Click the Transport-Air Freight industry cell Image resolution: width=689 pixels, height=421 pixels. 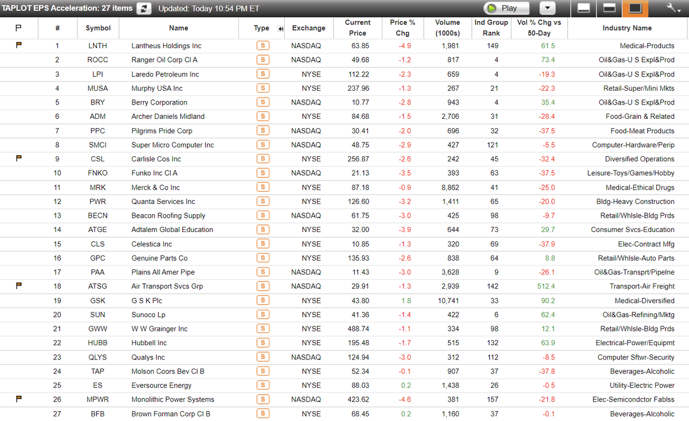point(642,287)
